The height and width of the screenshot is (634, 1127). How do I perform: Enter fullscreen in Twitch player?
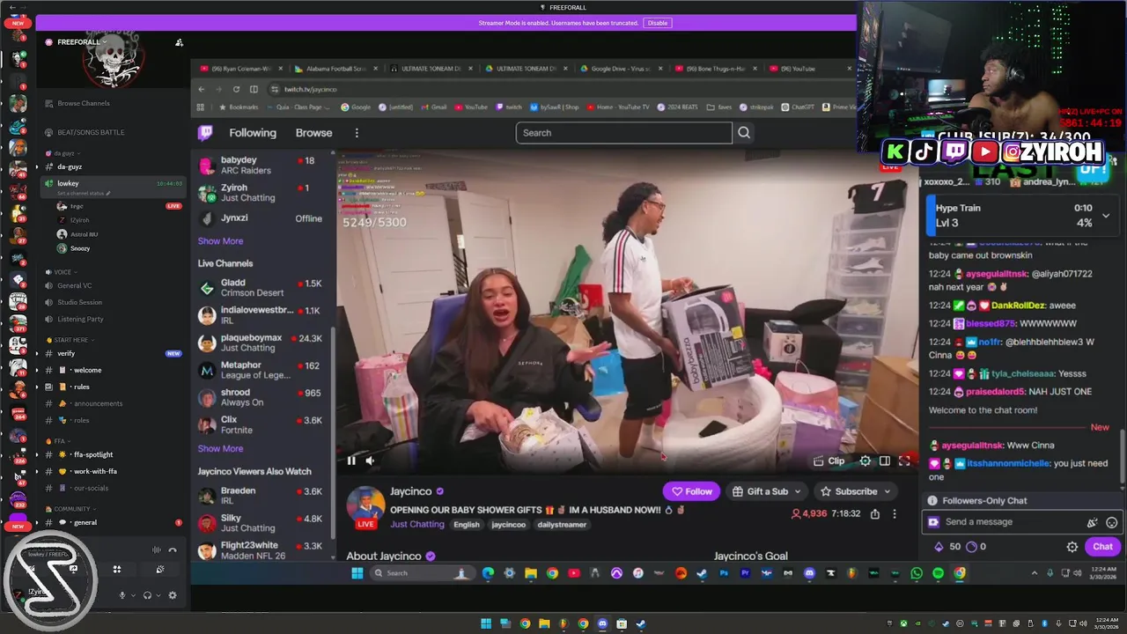click(x=904, y=461)
